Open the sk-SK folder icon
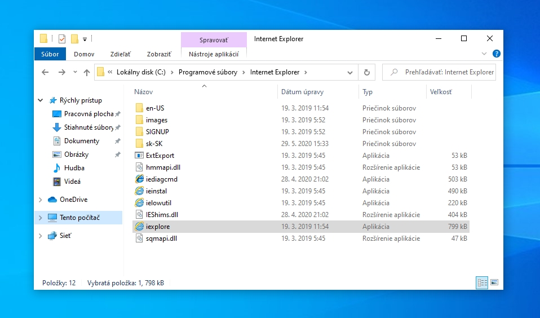The height and width of the screenshot is (318, 540). (139, 144)
